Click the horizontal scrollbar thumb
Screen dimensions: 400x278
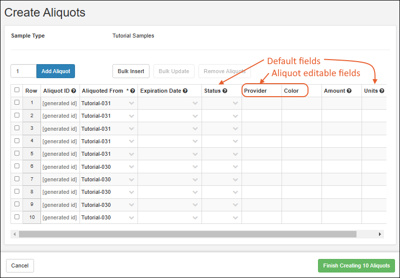coord(187,234)
